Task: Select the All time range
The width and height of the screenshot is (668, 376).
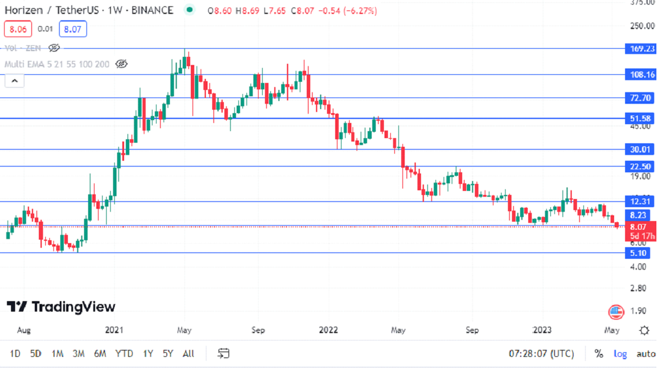Action: click(188, 353)
